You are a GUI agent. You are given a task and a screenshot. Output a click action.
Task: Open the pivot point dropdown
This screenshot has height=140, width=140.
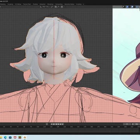tap(52, 7)
